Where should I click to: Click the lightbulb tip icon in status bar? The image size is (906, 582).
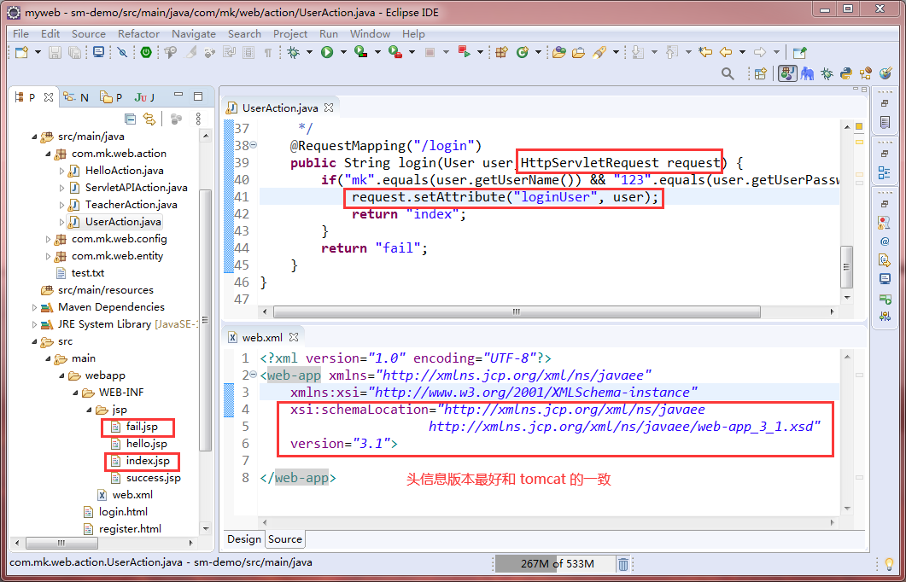point(890,563)
